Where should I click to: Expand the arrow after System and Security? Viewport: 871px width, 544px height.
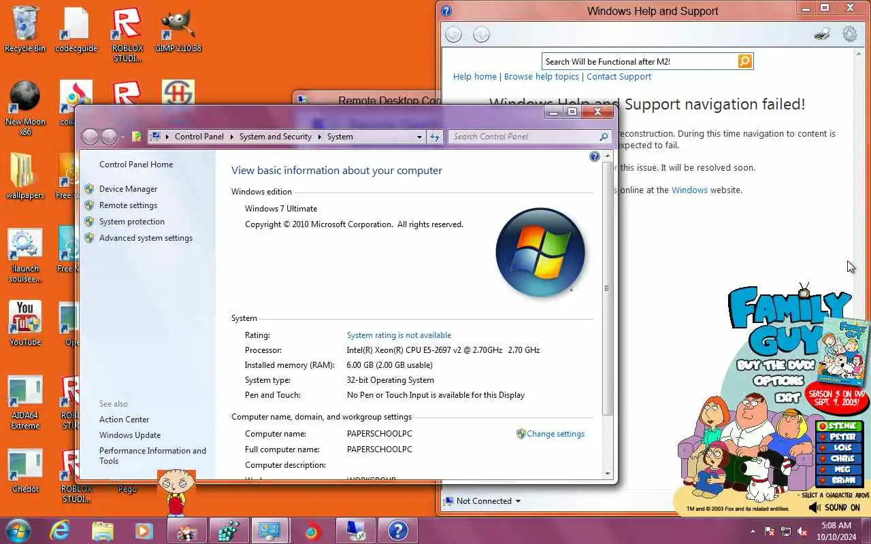pyautogui.click(x=320, y=137)
